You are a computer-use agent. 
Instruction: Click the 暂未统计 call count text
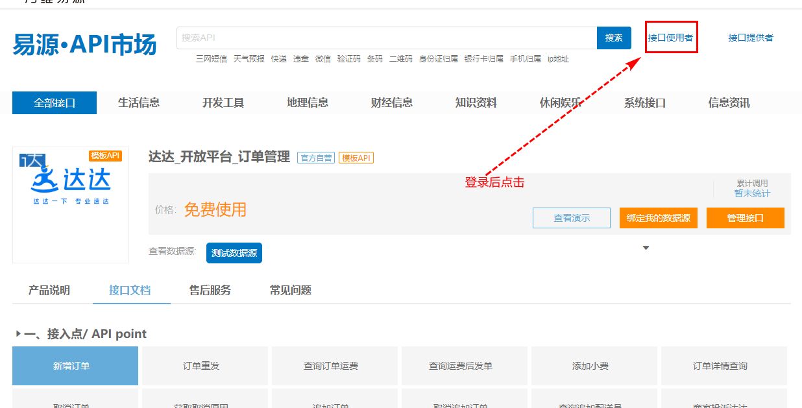(x=753, y=193)
